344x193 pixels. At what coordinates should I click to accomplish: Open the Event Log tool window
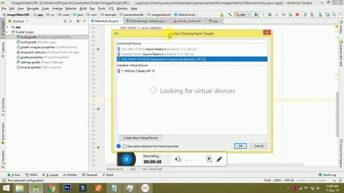pyautogui.click(x=327, y=175)
